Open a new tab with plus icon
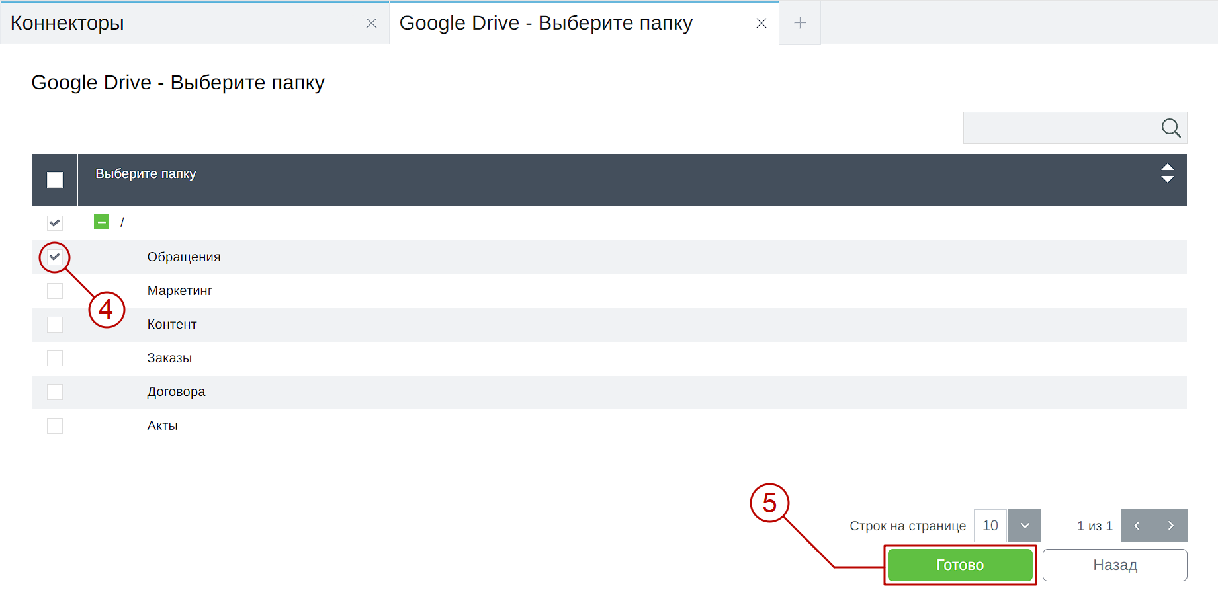The image size is (1218, 613). coord(799,23)
